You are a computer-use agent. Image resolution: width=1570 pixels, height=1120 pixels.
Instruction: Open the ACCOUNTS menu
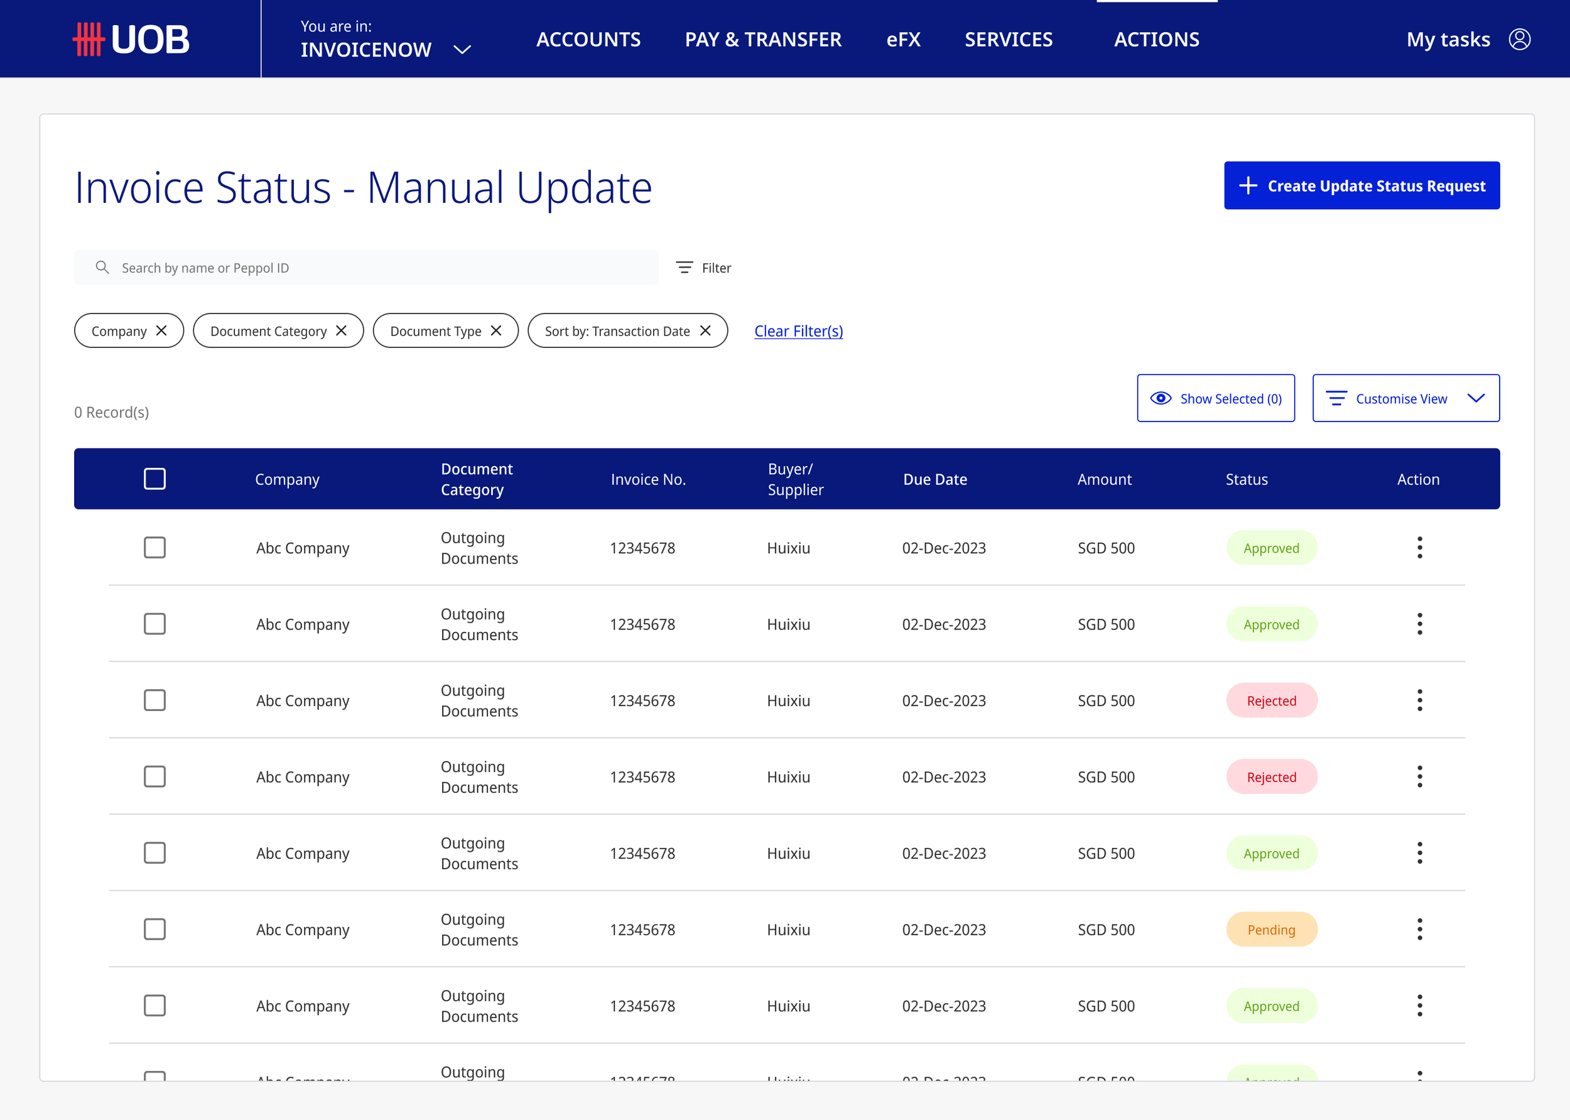coord(588,40)
